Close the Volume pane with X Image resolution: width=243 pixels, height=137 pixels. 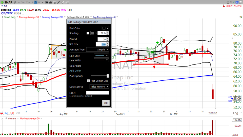coord(2,118)
